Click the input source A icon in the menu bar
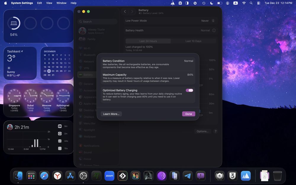Image resolution: width=296 pixels, height=185 pixels. coord(235,3)
